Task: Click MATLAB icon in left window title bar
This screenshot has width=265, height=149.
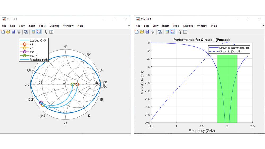Action: 4,19
